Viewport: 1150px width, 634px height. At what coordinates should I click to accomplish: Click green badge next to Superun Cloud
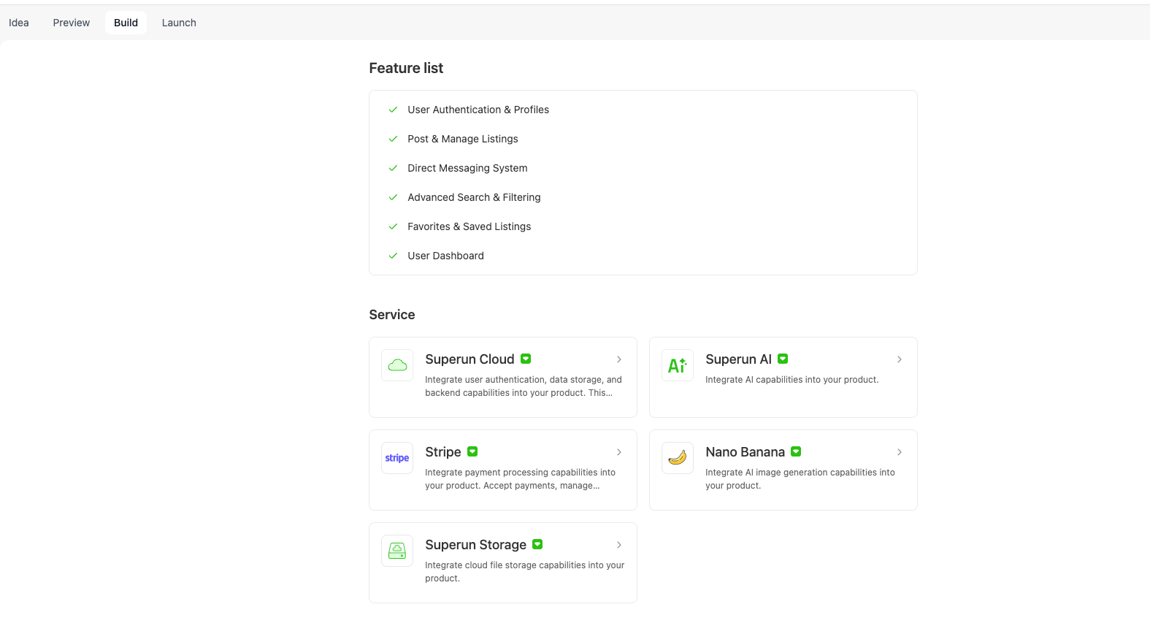pyautogui.click(x=526, y=359)
